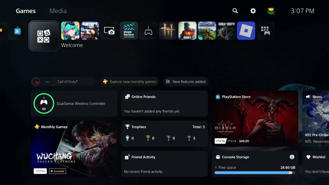Screen dimensions: 329x185
Task: Click the platinum trophy count icon
Action: (127, 138)
